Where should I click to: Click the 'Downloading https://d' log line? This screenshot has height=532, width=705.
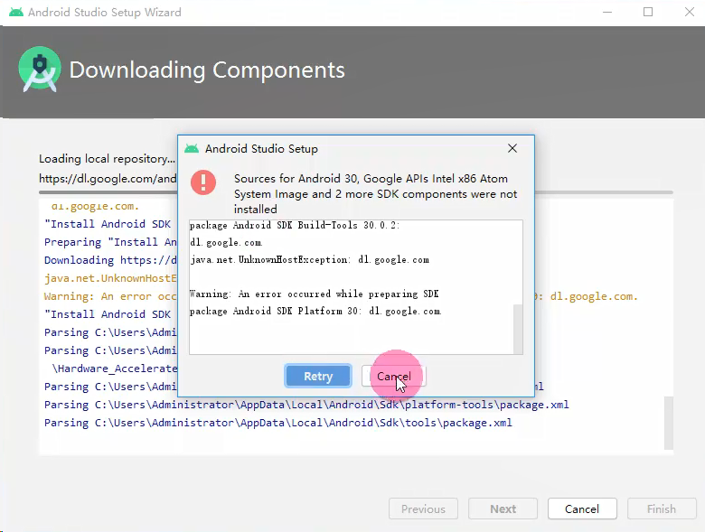coord(110,260)
